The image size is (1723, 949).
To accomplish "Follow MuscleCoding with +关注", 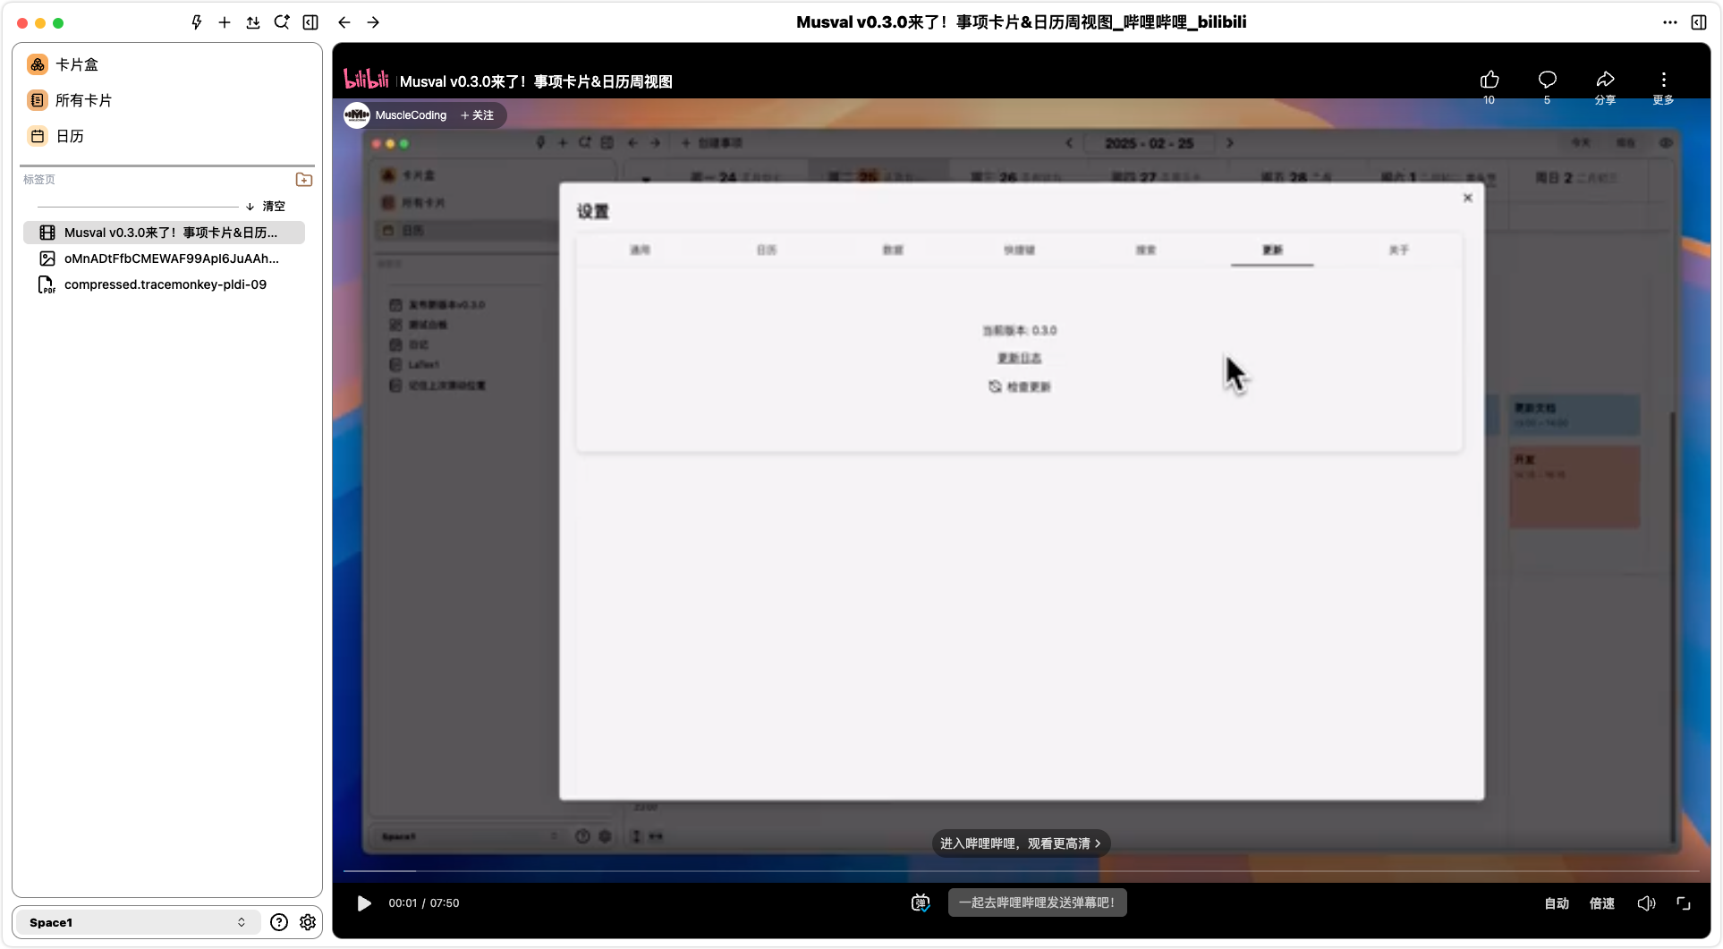I will (478, 115).
